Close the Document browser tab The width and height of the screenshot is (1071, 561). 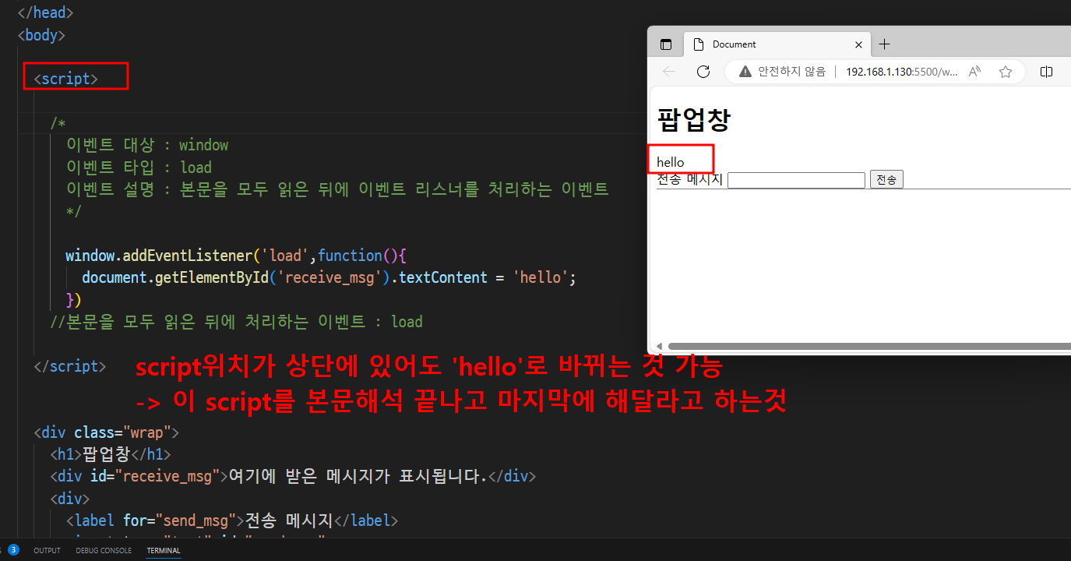tap(858, 44)
